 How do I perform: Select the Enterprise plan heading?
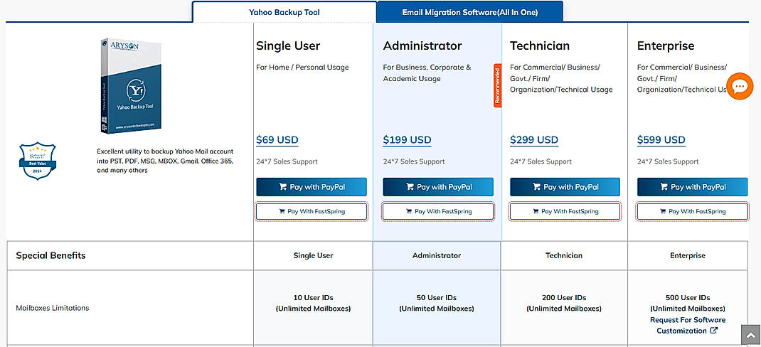(x=666, y=46)
